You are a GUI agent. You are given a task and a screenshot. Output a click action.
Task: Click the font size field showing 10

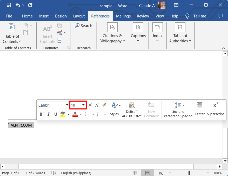pos(76,105)
